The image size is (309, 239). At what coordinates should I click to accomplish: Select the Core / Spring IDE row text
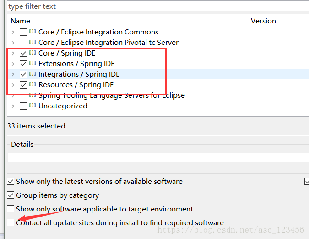point(67,53)
